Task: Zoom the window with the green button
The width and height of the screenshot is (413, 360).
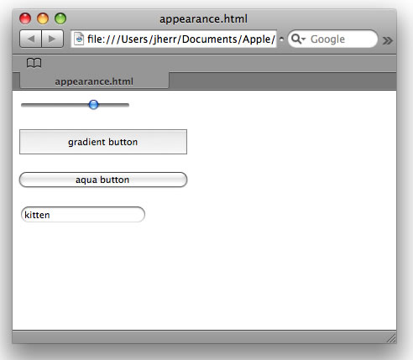Action: point(60,18)
